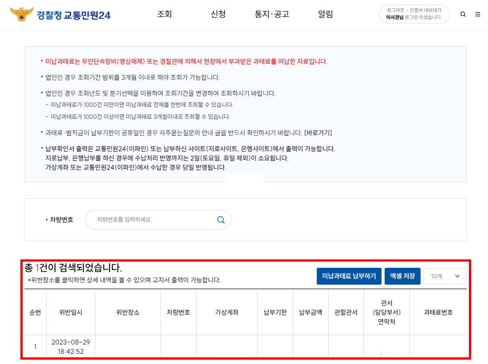Click the 총 1건이 검색되었습니다 result text
The width and height of the screenshot is (488, 364).
[x=73, y=267]
